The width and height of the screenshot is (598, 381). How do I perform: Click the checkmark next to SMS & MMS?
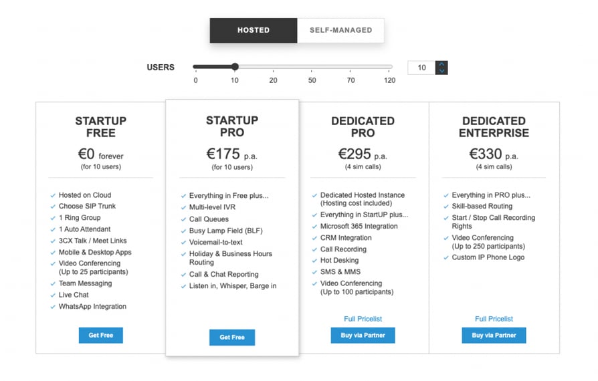314,272
